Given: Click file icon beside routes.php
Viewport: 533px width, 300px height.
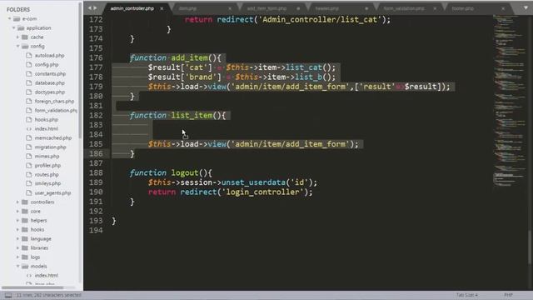Looking at the screenshot, I should pos(29,174).
